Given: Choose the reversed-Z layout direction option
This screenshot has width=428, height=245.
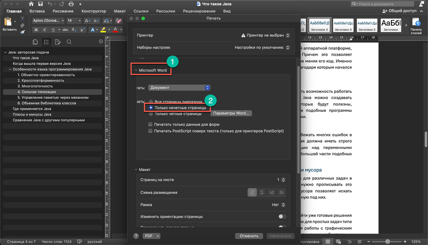Looking at the screenshot, I should (262, 192).
